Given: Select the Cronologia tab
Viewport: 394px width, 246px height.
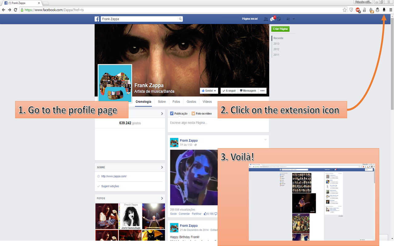Looking at the screenshot, I should coord(143,101).
